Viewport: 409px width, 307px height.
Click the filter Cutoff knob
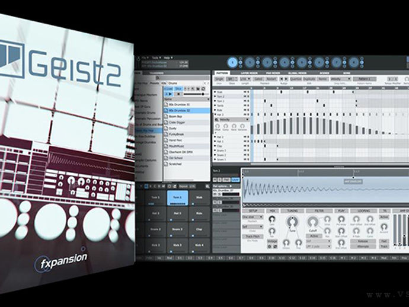click(x=313, y=222)
